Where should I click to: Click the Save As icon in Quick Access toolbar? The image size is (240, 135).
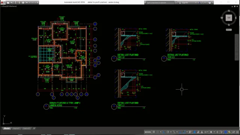(19, 3)
